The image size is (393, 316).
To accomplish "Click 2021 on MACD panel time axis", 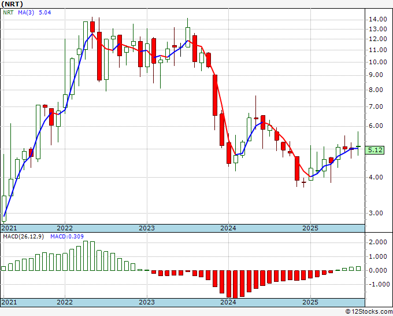I will (x=9, y=302).
